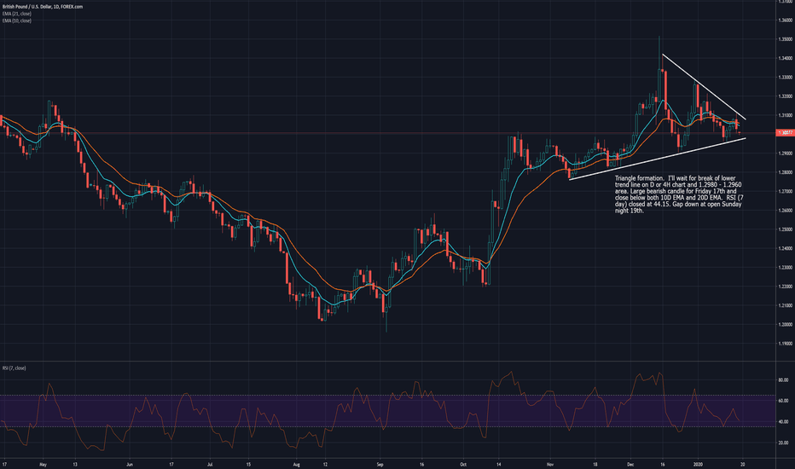Select the EMA (21, close) indicator label
This screenshot has height=469, width=795.
(15, 12)
